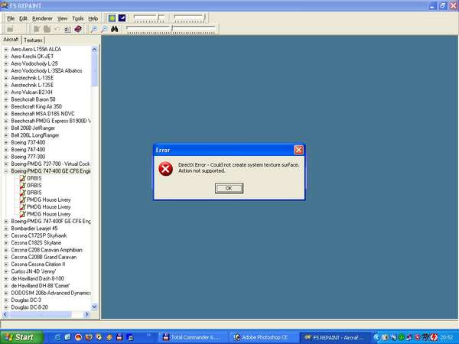Click the daytime lighting sun icon

[112, 18]
